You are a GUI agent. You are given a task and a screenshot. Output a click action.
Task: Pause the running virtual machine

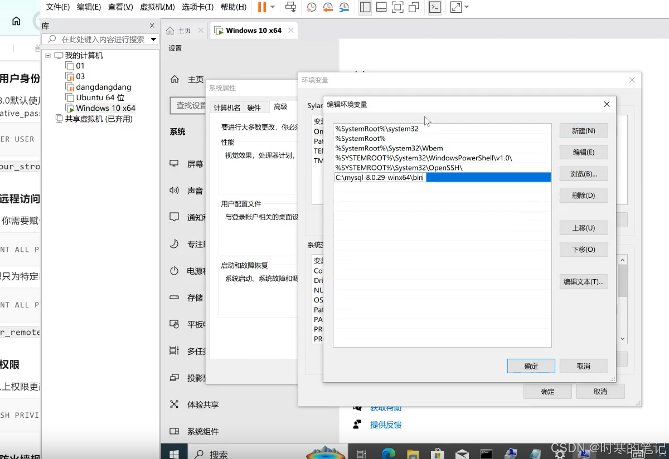tap(262, 7)
